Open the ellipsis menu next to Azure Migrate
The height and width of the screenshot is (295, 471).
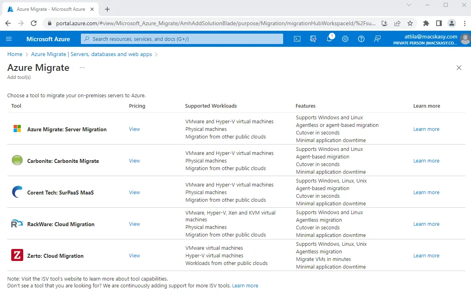82,68
